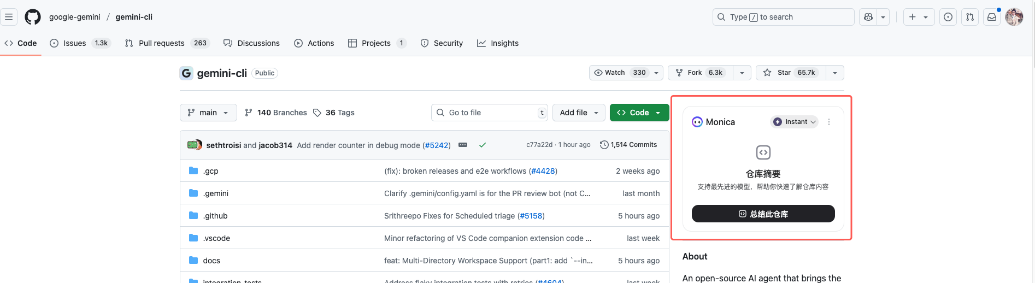The height and width of the screenshot is (283, 1035).
Task: Click the gemini-cli repository title
Action: tap(222, 73)
